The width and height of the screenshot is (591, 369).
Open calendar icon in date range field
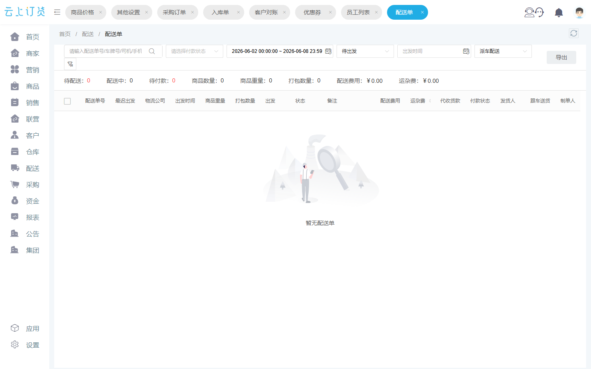pyautogui.click(x=328, y=51)
